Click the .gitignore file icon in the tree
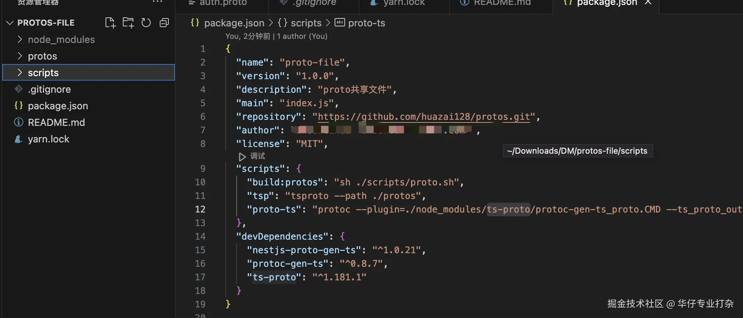This screenshot has height=318, width=743. coord(18,89)
